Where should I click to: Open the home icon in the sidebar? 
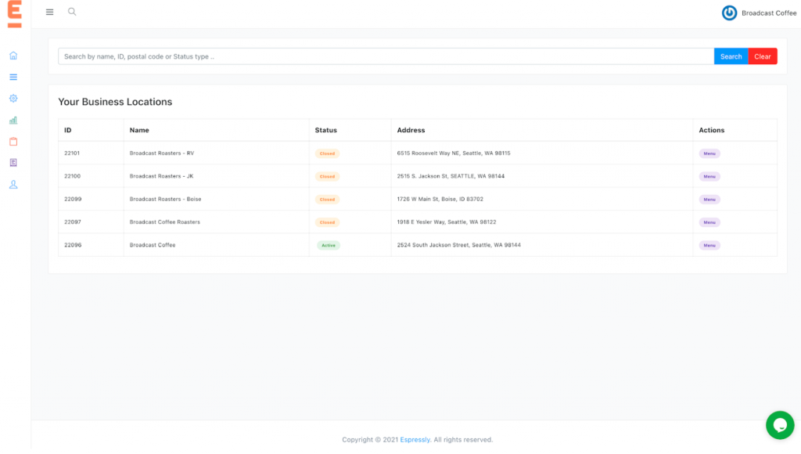(13, 56)
